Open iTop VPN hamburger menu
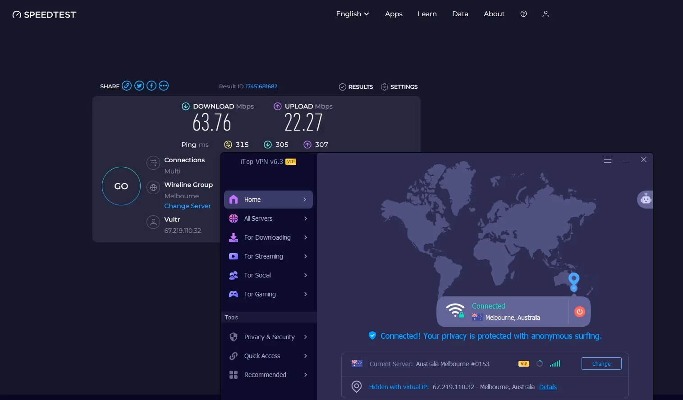 [x=608, y=160]
